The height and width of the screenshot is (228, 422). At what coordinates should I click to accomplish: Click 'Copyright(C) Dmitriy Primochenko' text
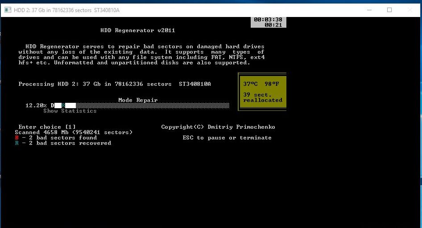tap(218, 127)
